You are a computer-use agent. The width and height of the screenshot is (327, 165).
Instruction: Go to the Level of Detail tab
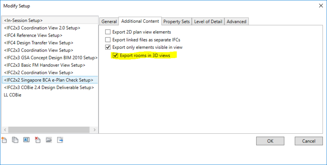click(208, 22)
